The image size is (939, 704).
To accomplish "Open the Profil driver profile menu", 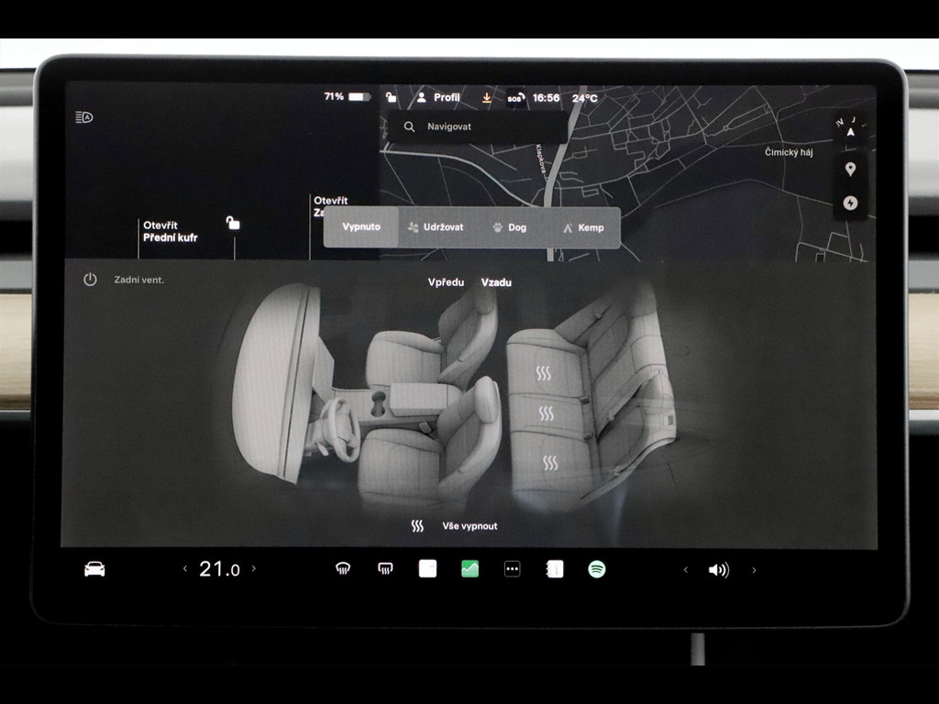I will tap(438, 97).
